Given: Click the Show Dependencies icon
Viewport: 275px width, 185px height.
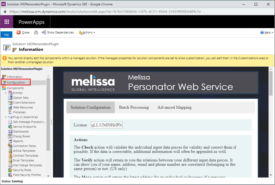Looking at the screenshot, I should (44, 32).
